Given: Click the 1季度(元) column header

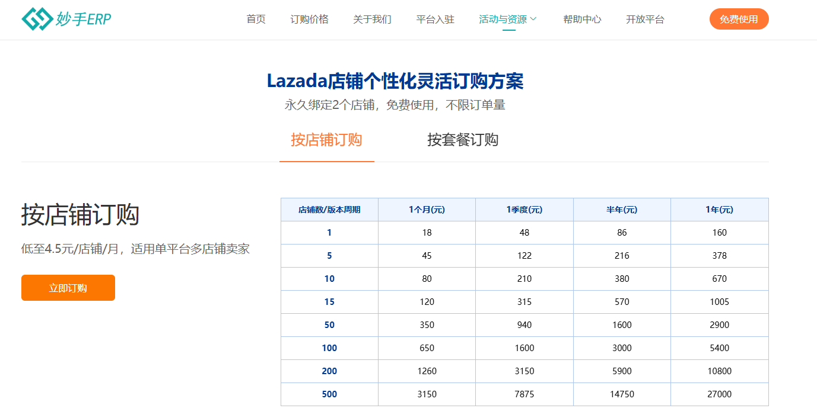Looking at the screenshot, I should (524, 210).
